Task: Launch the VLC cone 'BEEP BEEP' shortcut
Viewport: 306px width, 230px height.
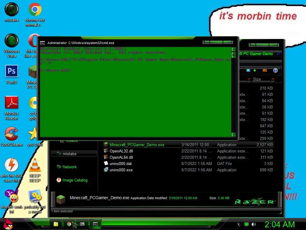Action: [35, 170]
